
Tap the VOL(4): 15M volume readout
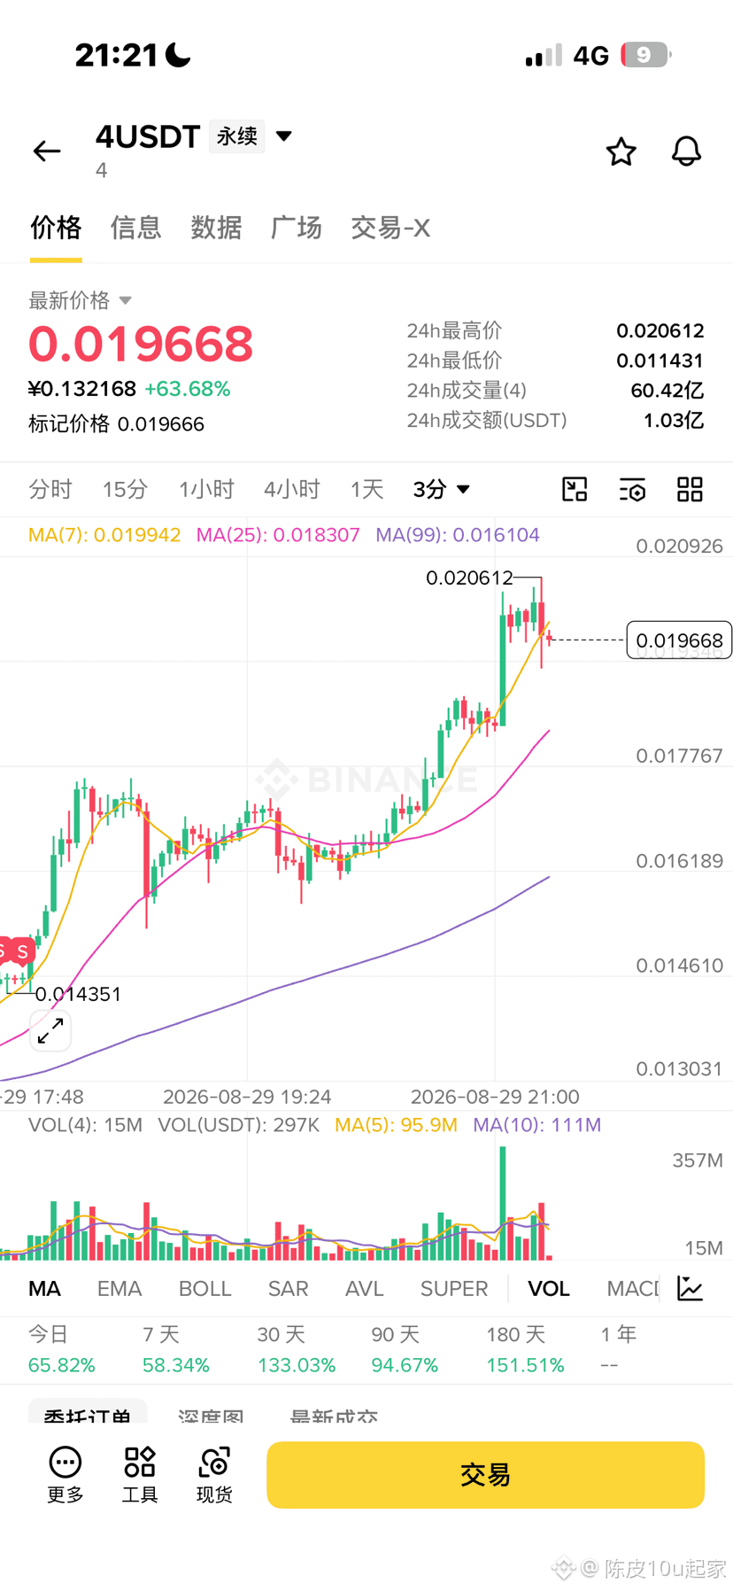tap(85, 1125)
